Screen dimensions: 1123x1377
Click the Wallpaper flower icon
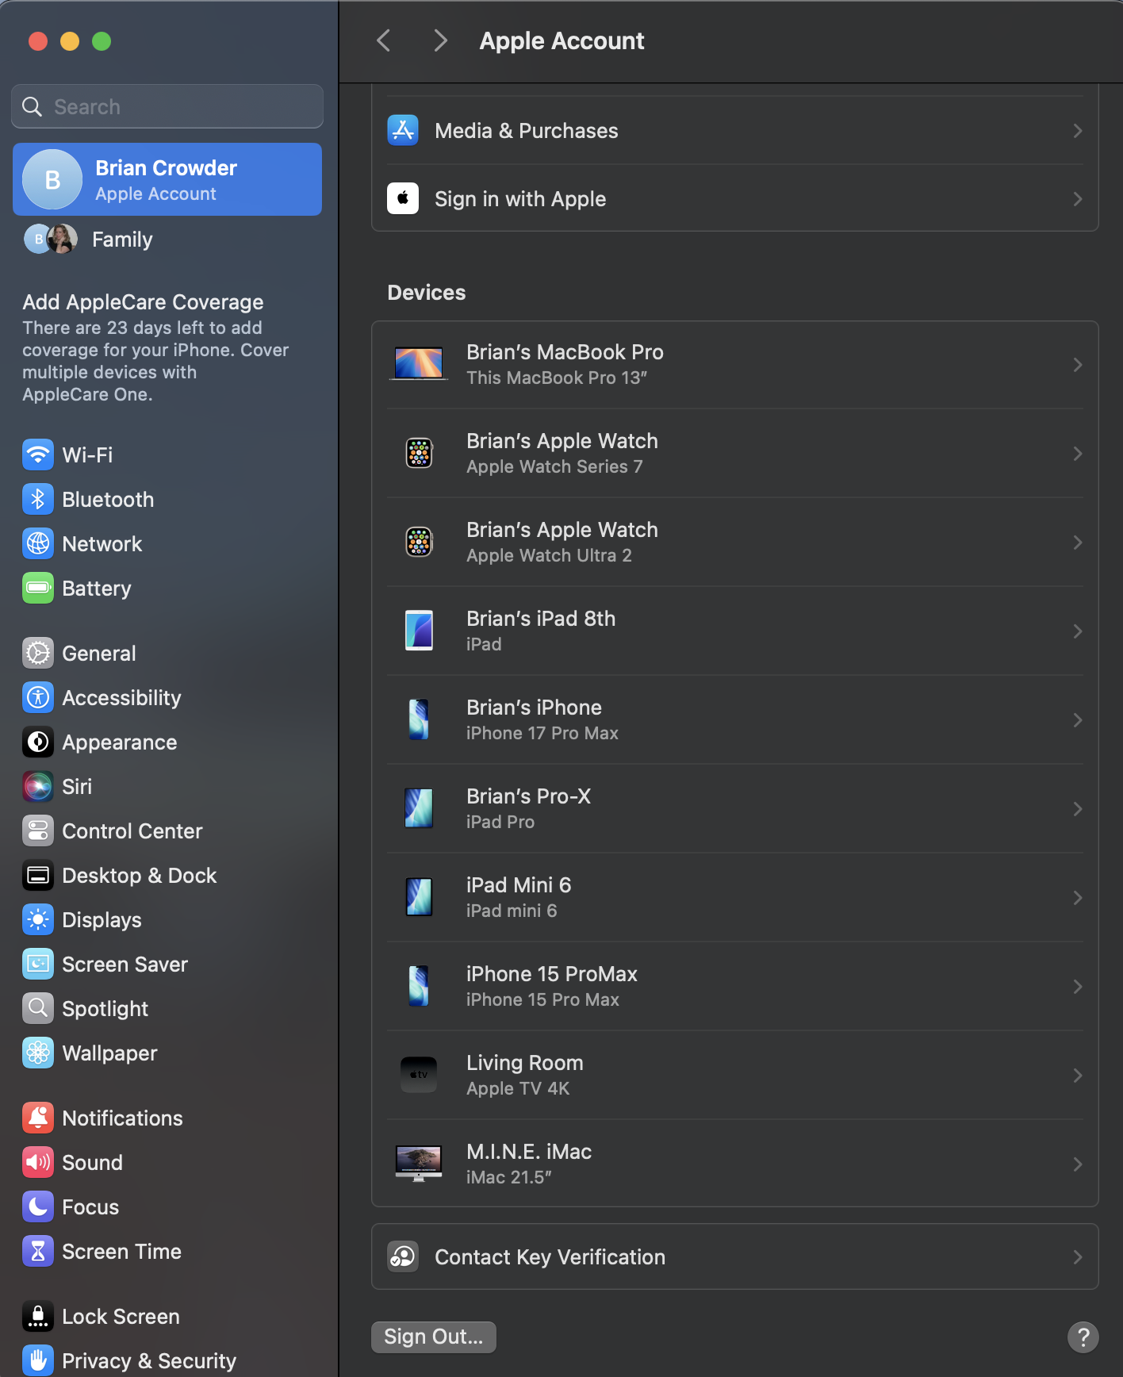coord(38,1053)
